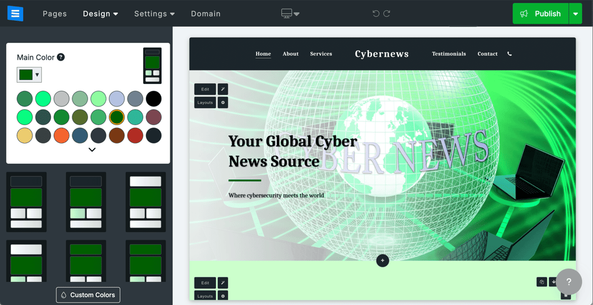Viewport: 593px width, 305px height.
Task: Click Home in the site navigation
Action: [x=263, y=54]
